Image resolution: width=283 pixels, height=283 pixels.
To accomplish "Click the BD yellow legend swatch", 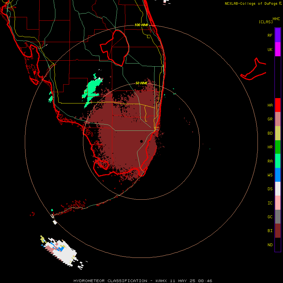I will (278, 133).
